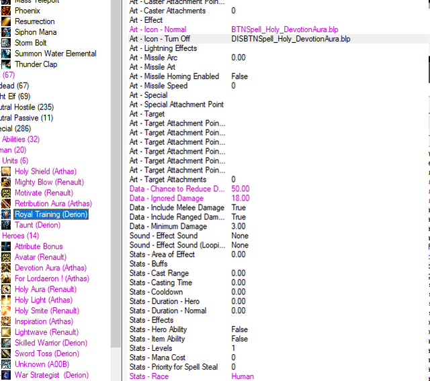Click the Sword Toss (Derion) icon

tap(6, 353)
